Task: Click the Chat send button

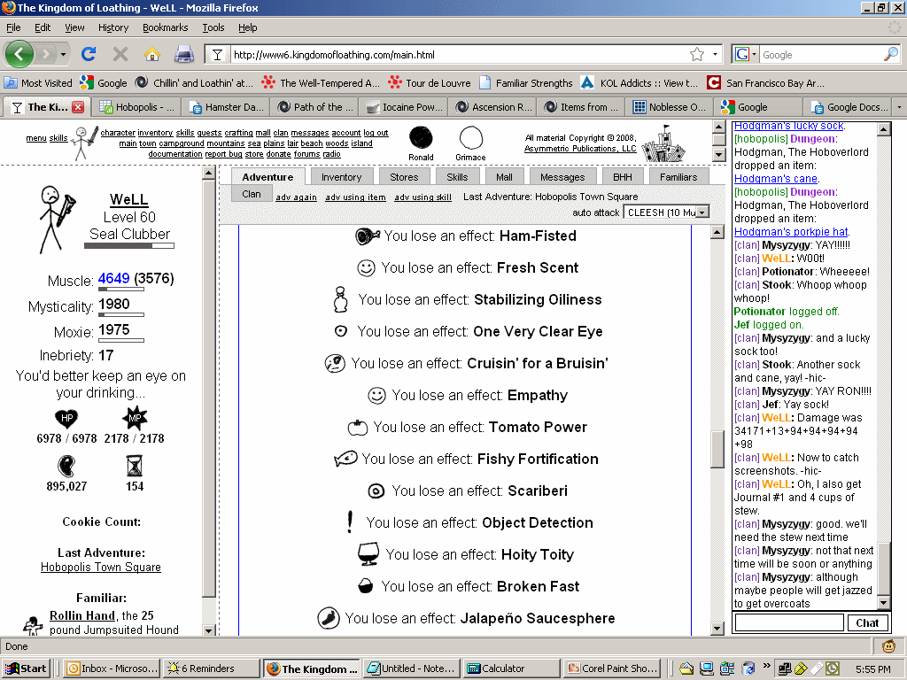Action: 867,622
